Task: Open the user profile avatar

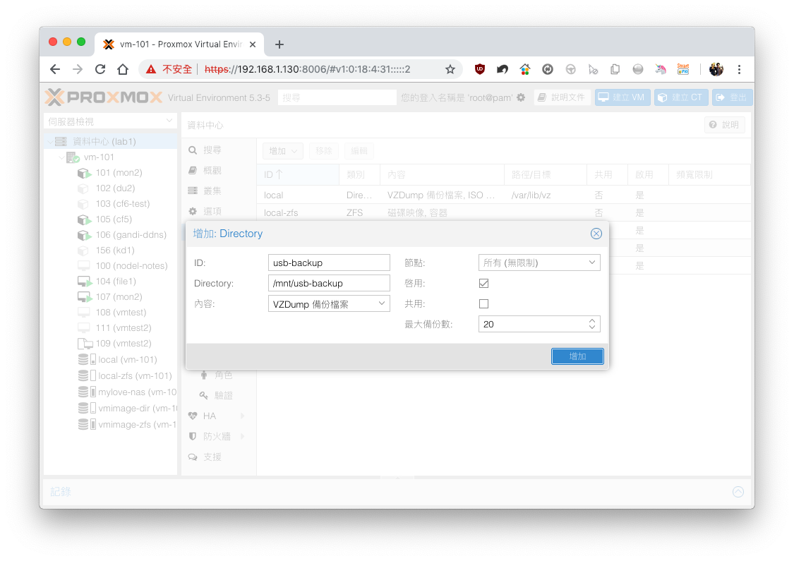Action: point(716,69)
